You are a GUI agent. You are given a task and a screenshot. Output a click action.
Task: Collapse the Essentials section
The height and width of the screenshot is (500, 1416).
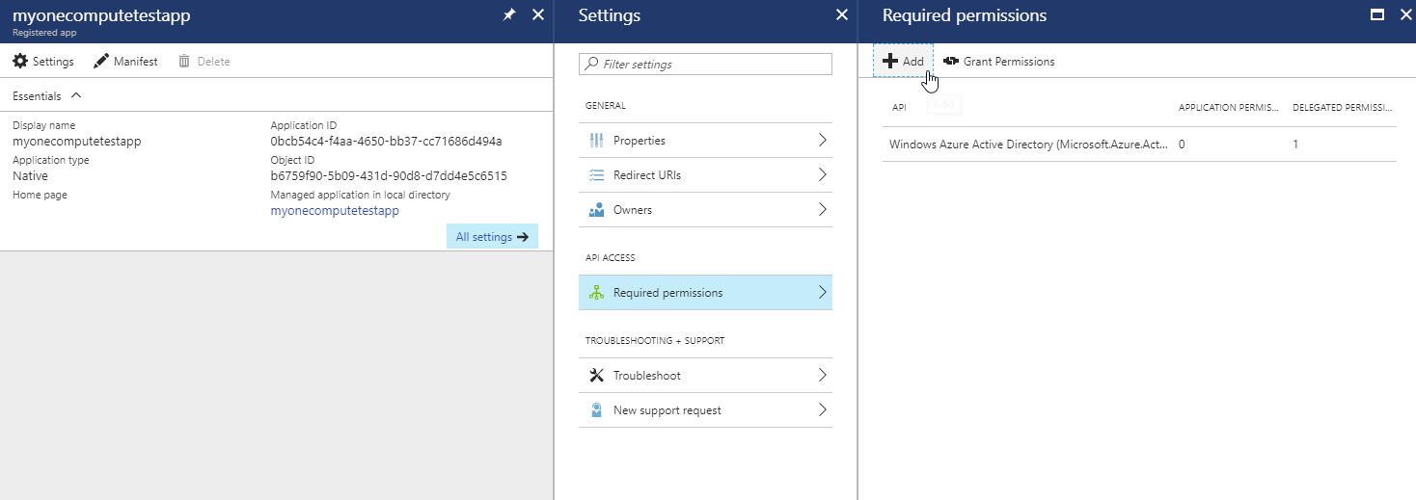[76, 95]
